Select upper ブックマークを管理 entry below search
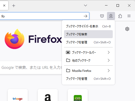The height and width of the screenshot is (101, 135). click(88, 42)
